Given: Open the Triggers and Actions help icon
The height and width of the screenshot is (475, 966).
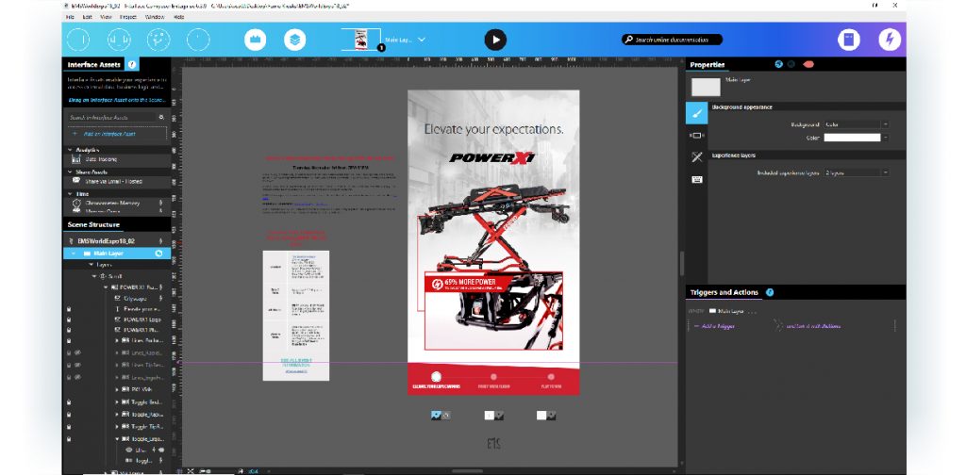Looking at the screenshot, I should (770, 293).
